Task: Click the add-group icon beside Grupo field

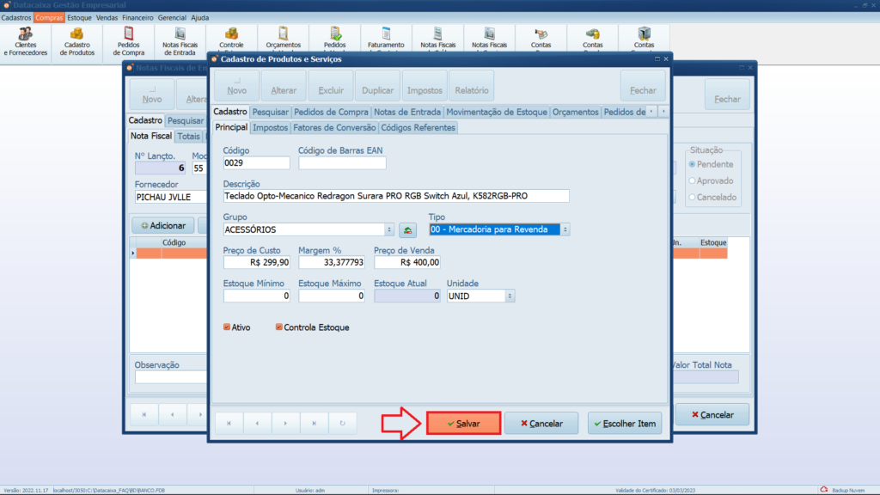Action: 408,229
